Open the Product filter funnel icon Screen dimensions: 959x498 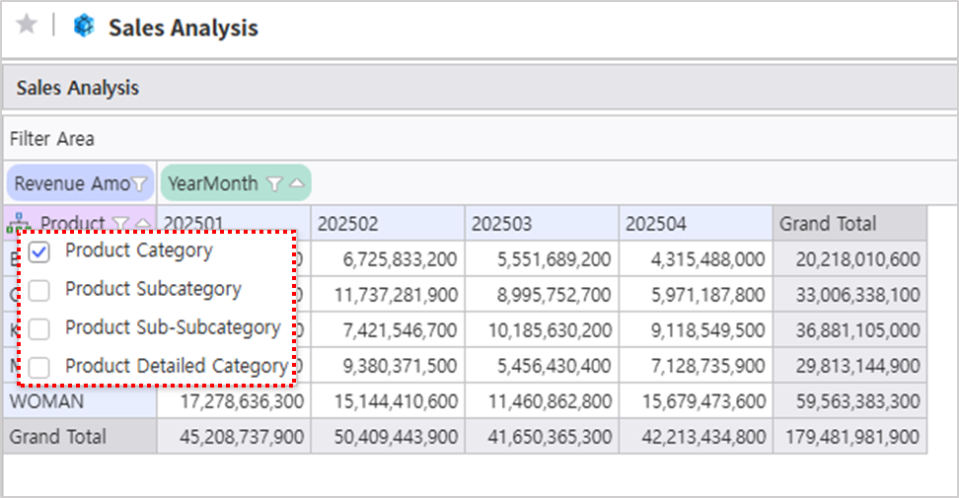coord(121,224)
